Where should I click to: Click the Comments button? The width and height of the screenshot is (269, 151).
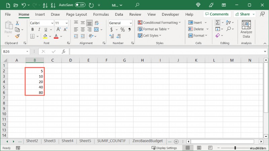coord(217,14)
